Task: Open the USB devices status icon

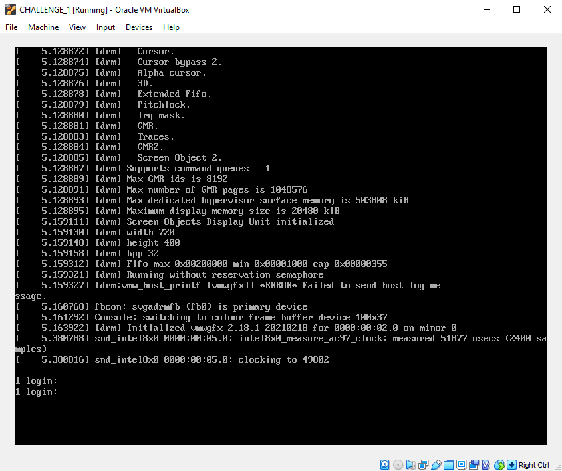Action: (436, 465)
